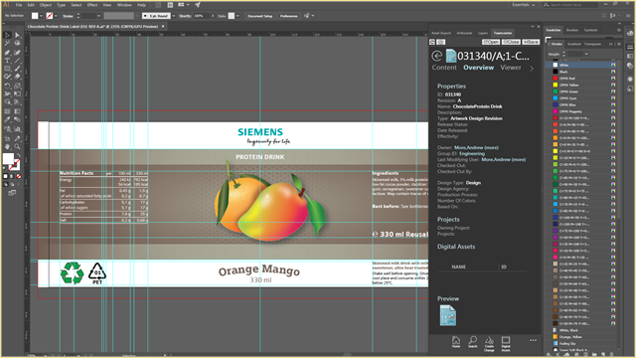Open the Essentials workspace dropdown
The image size is (636, 358).
click(x=524, y=5)
